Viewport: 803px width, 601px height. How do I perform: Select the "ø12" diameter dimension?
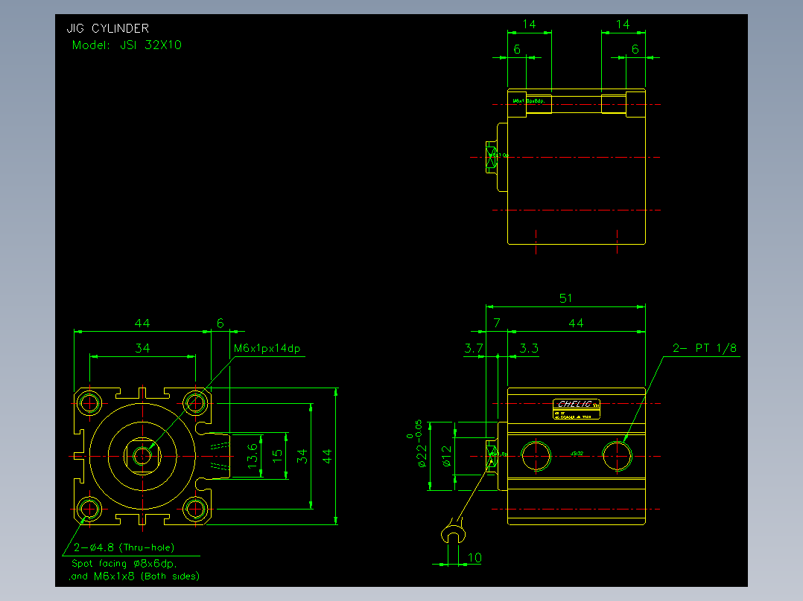pos(447,456)
